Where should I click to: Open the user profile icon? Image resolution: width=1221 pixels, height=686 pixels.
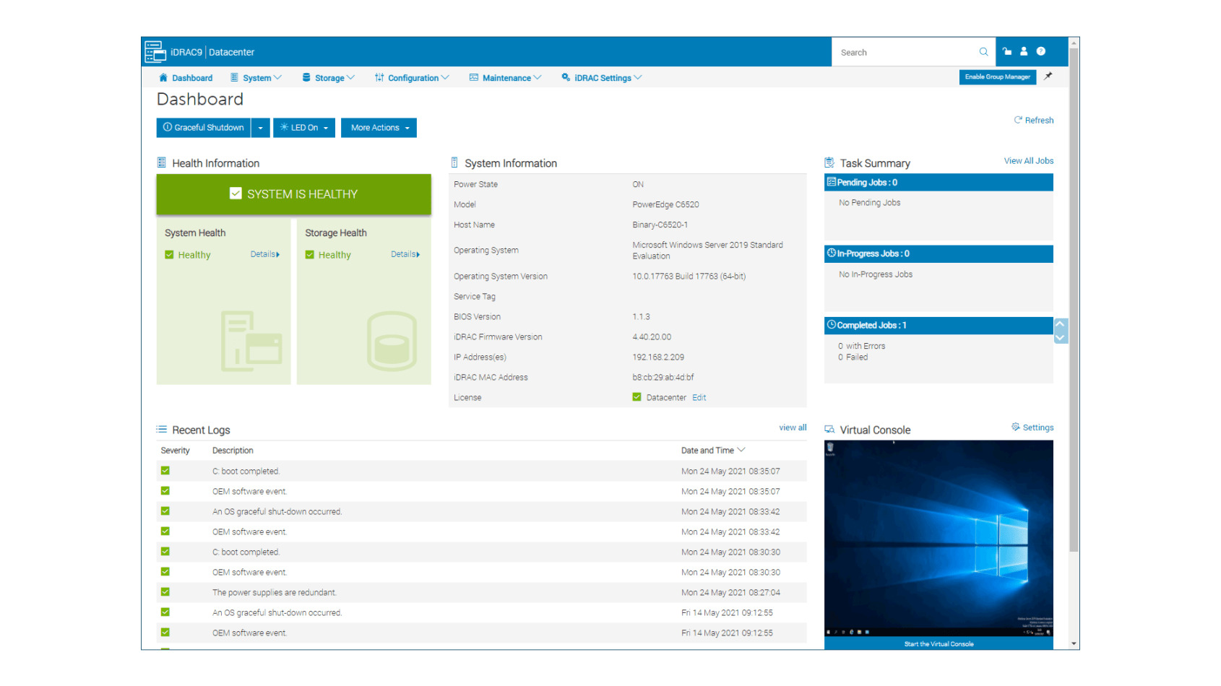1024,51
